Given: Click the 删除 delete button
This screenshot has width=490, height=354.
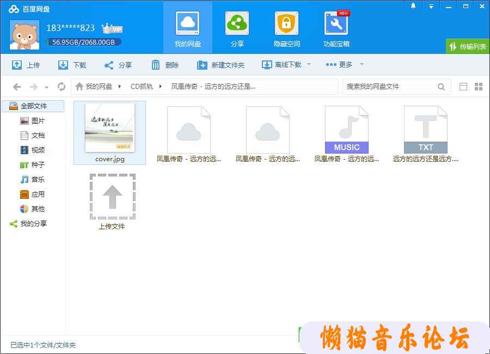Looking at the screenshot, I should point(164,65).
